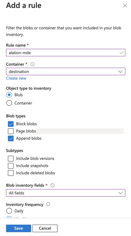Screen dimensions: 131x236
Task: Click the Container dropdown chevron arrow
Action: [x=121, y=72]
